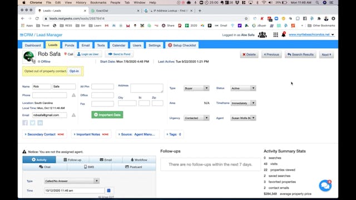356x200 pixels.
Task: Go to the Next lead
Action: [x=327, y=54]
